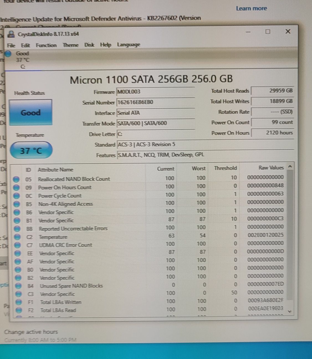Click the attribute list vertical scrollbar thumb
Viewport: 312px width, 359px height.
pyautogui.click(x=290, y=235)
